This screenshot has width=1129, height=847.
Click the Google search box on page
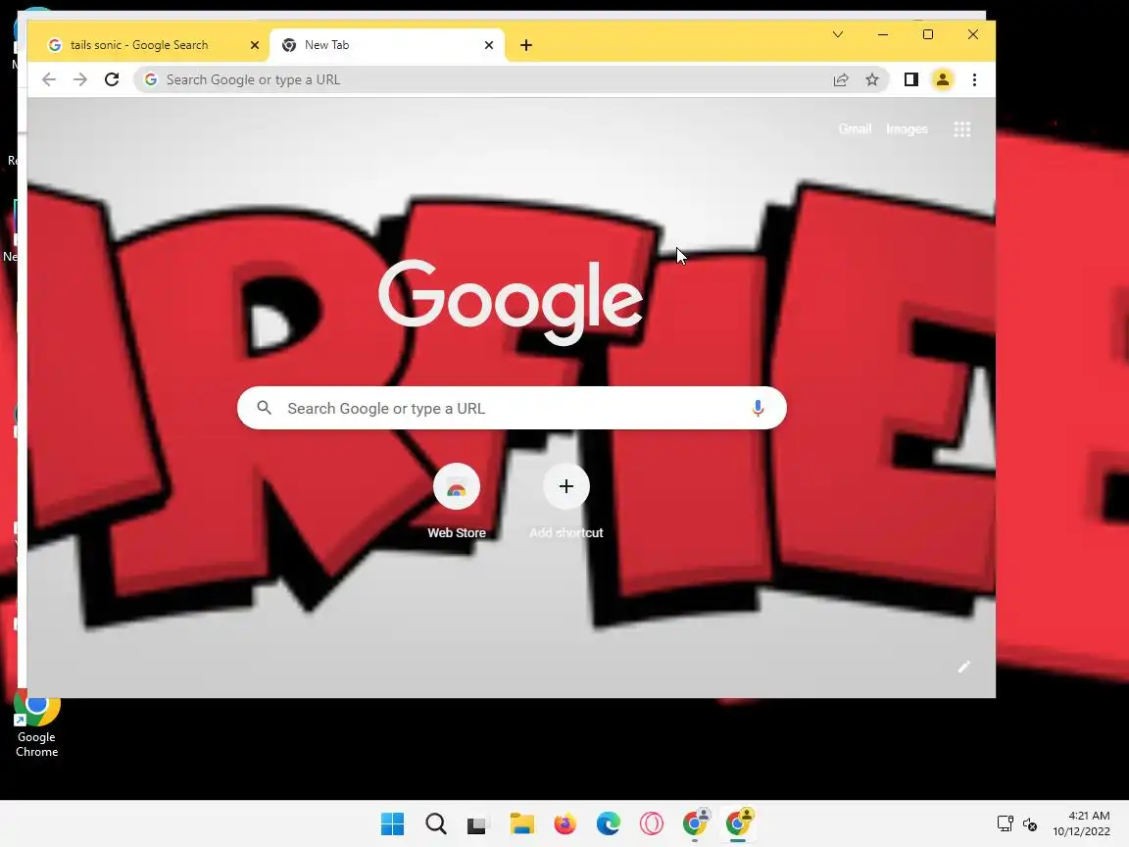tap(512, 409)
